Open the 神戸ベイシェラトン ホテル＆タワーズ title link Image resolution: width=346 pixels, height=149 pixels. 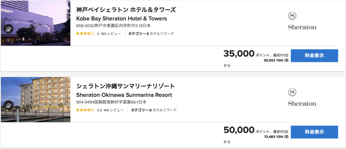pyautogui.click(x=126, y=10)
